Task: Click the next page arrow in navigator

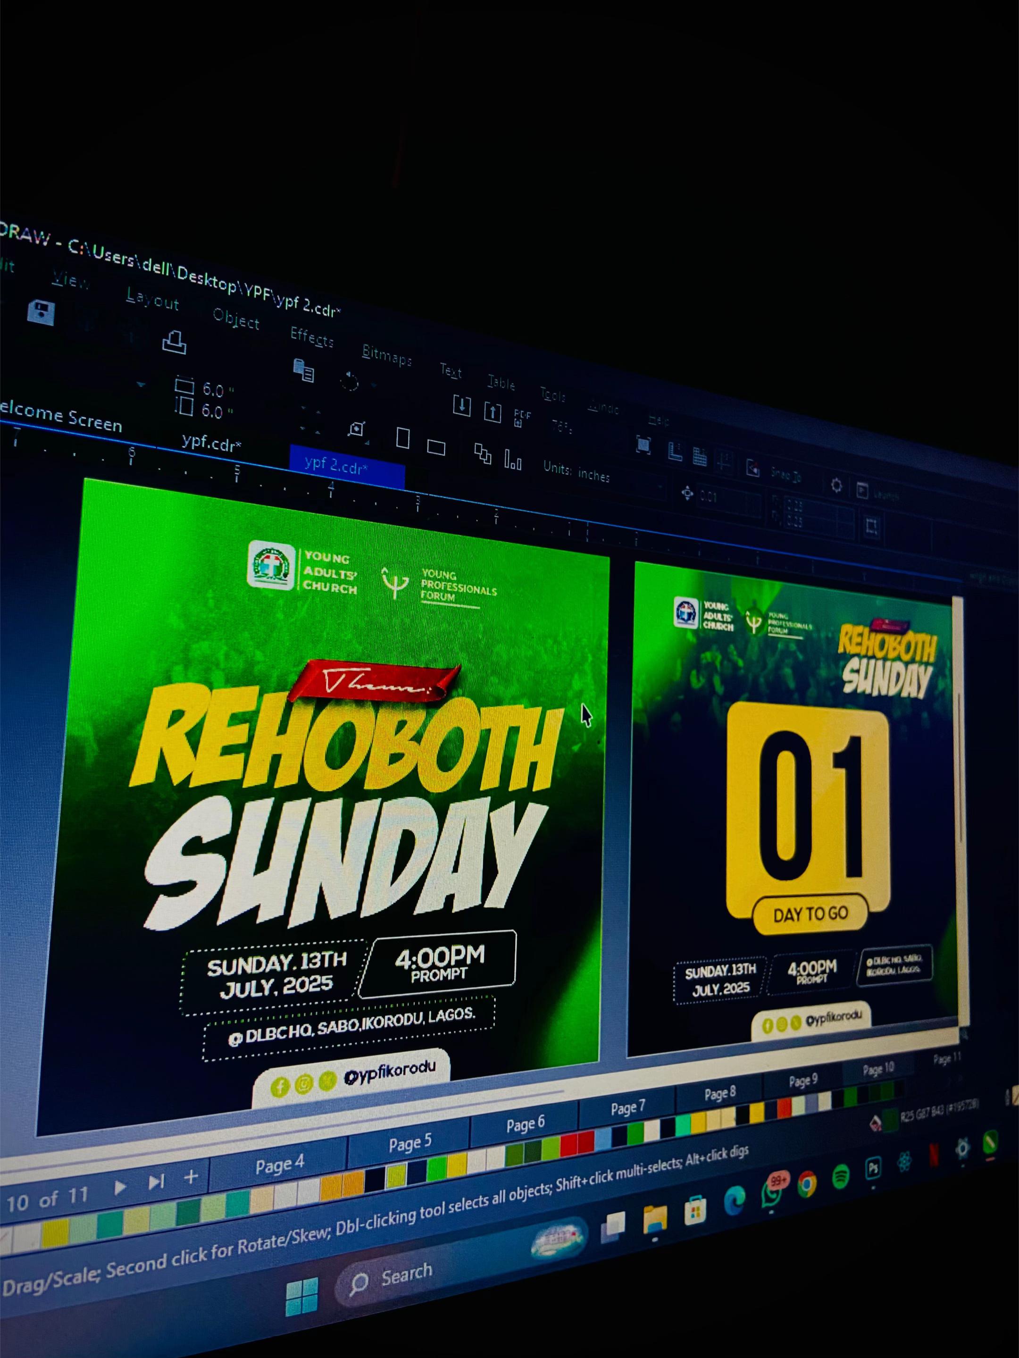Action: 120,1187
